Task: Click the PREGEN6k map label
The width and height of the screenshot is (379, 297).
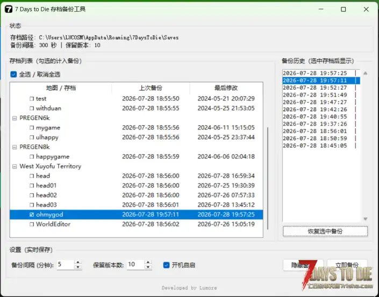Action: pos(34,118)
